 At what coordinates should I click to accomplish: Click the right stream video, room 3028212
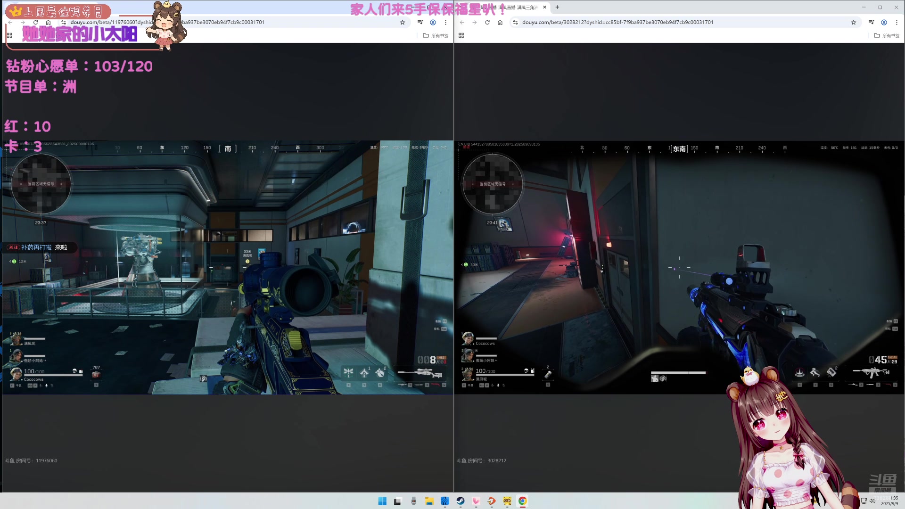tap(679, 267)
